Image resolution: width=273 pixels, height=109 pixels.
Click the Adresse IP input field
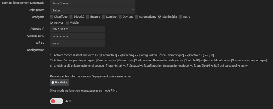(x=77, y=29)
